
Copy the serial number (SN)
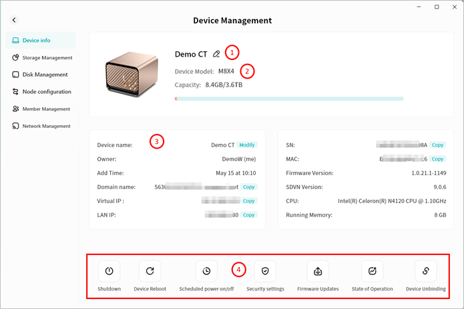[437, 145]
